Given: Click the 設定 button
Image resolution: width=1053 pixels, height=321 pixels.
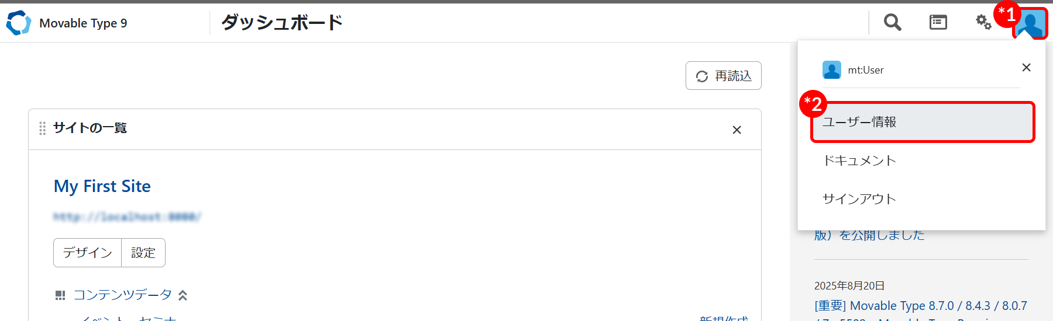Looking at the screenshot, I should (143, 253).
